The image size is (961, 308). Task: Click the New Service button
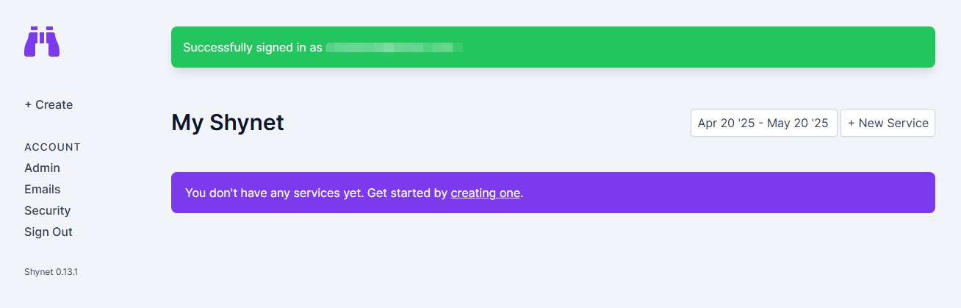click(x=888, y=123)
